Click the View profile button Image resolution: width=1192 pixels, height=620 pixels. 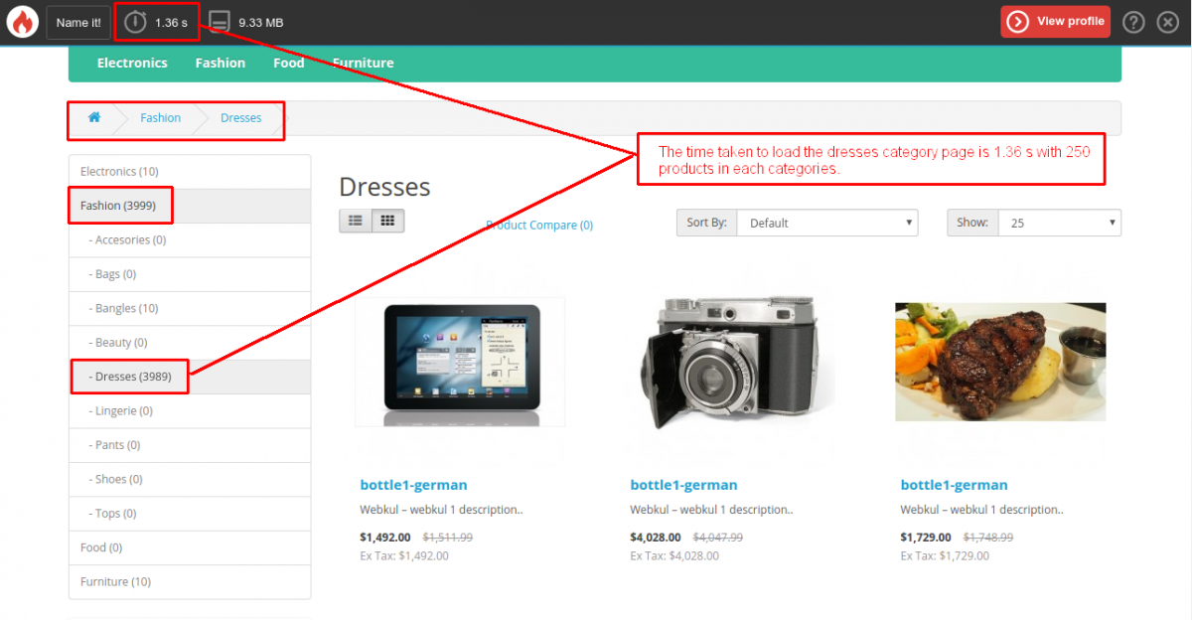point(1055,21)
